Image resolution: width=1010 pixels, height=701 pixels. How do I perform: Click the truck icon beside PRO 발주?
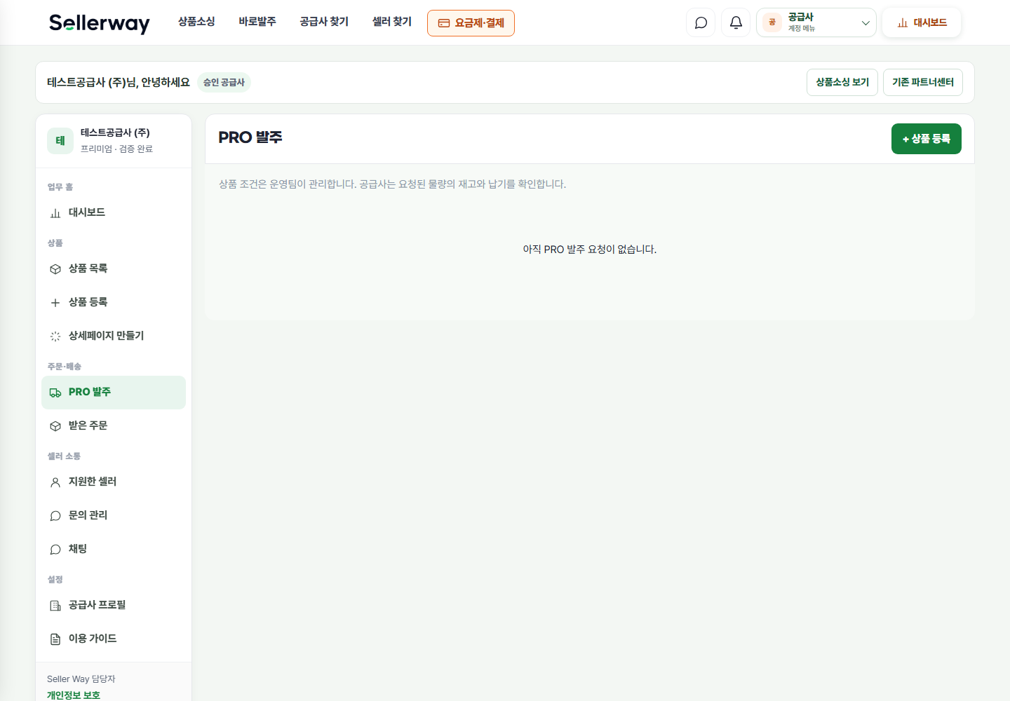(x=55, y=393)
